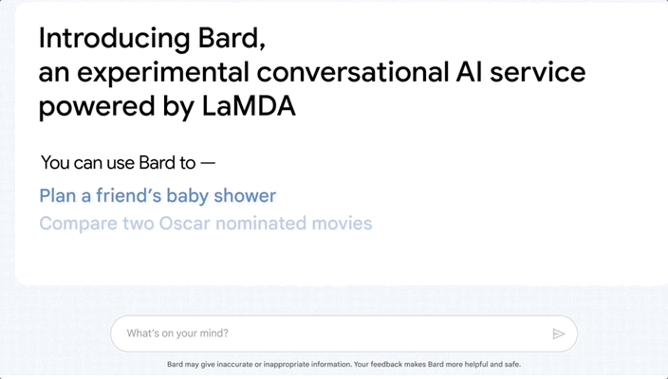This screenshot has height=379, width=668.
Task: Click the word "Oscar" in the faded suggestion
Action: 184,224
